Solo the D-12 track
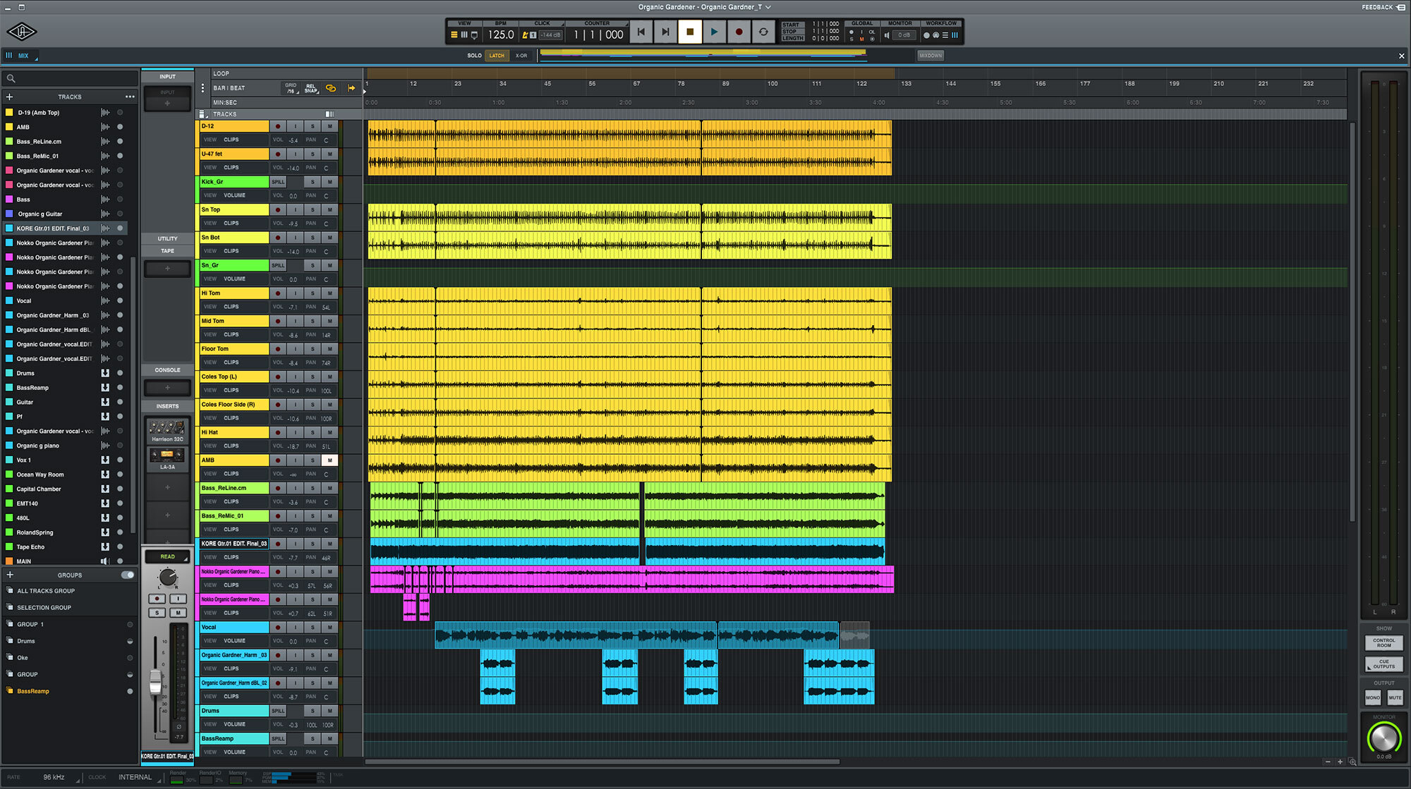Image resolution: width=1411 pixels, height=789 pixels. (313, 126)
